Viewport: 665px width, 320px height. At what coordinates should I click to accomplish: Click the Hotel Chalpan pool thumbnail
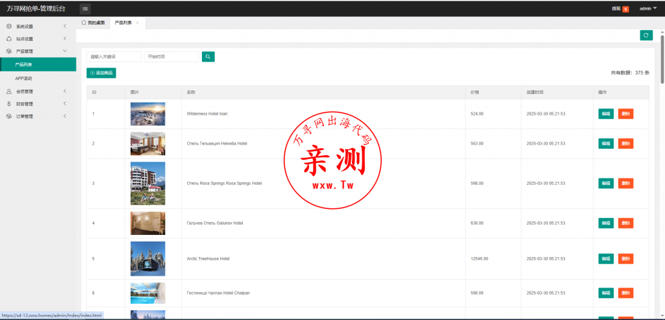tap(148, 293)
